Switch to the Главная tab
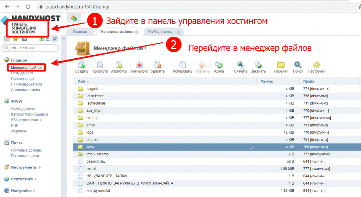 click(x=80, y=32)
